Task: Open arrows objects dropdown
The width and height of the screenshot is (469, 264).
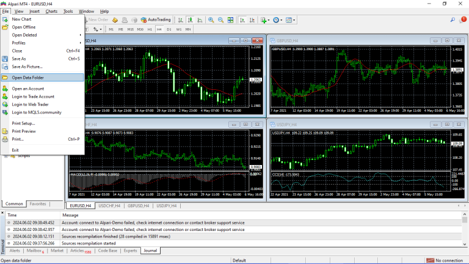Action: [97, 29]
